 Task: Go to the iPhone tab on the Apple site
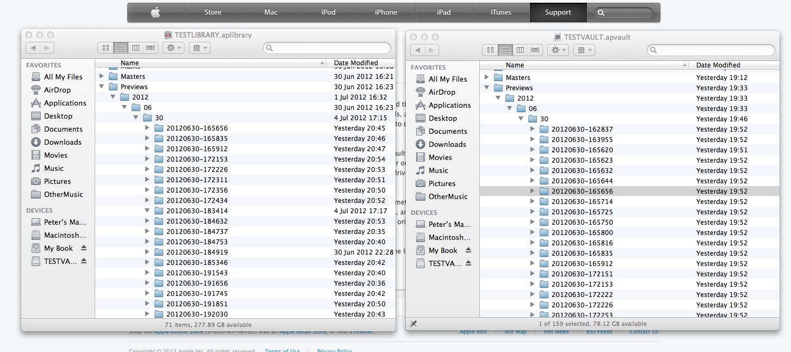pyautogui.click(x=386, y=13)
